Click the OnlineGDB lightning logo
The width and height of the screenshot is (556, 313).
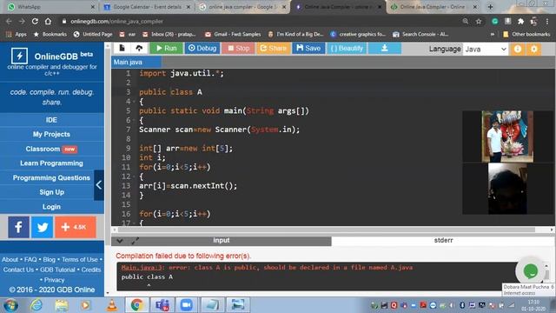[19, 56]
